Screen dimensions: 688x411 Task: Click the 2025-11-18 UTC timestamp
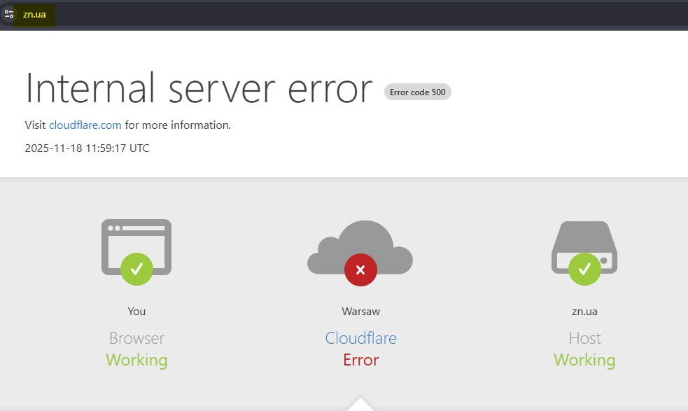pyautogui.click(x=87, y=148)
